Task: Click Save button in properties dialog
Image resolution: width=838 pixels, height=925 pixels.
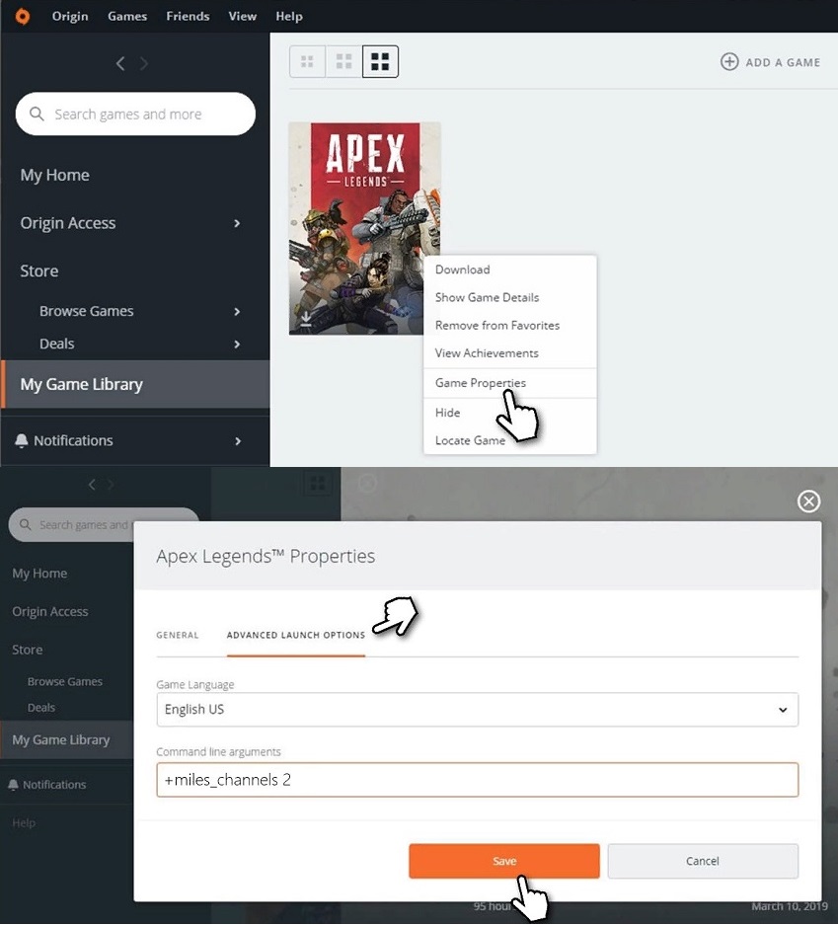Action: click(504, 861)
